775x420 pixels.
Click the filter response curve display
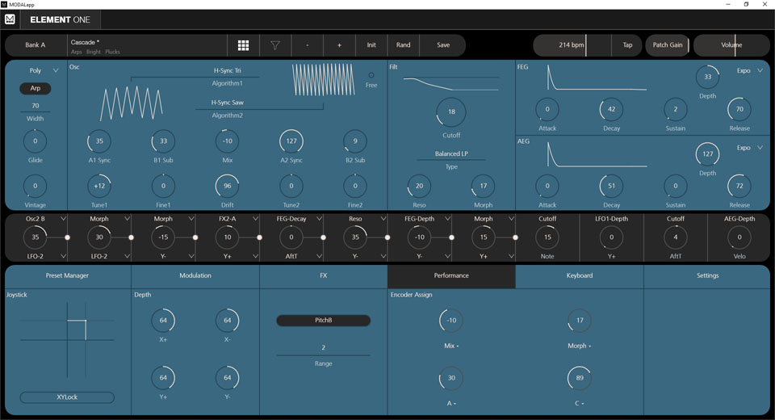click(x=450, y=84)
